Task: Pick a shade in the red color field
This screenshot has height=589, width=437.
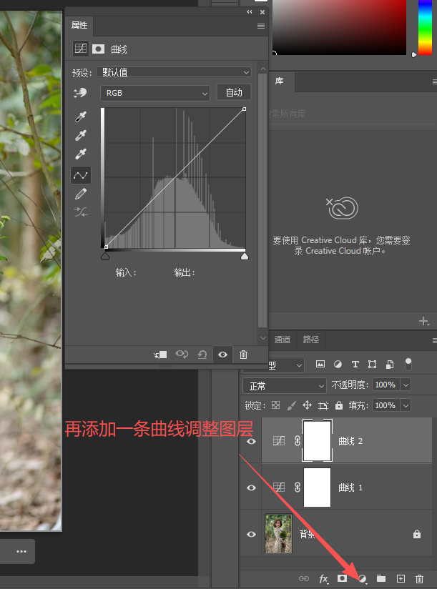Action: tap(339, 27)
